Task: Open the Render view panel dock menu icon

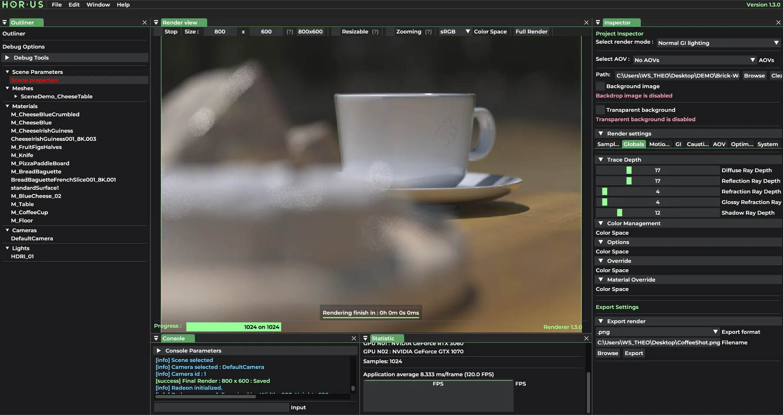Action: pyautogui.click(x=156, y=23)
